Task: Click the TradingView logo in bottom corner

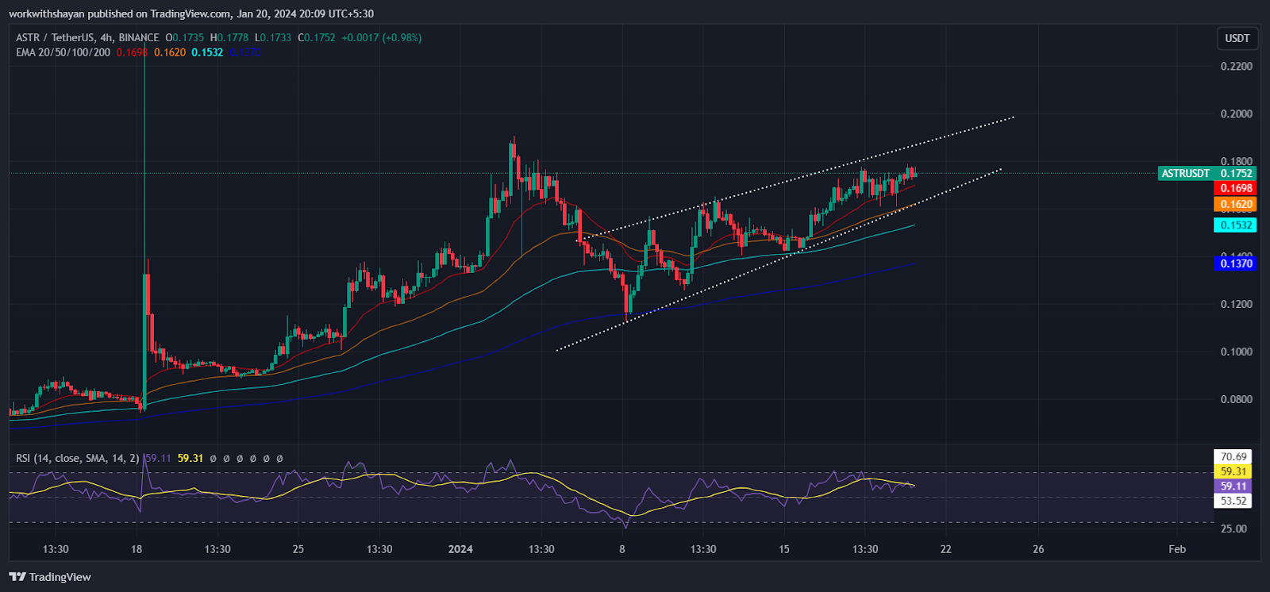Action: (50, 577)
